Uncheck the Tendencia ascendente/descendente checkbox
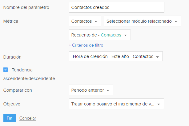The width and height of the screenshot is (189, 126). [6, 70]
